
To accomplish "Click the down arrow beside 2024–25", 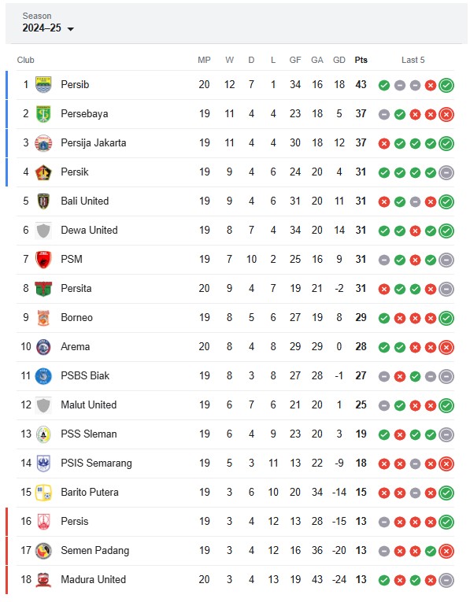I will (x=70, y=29).
